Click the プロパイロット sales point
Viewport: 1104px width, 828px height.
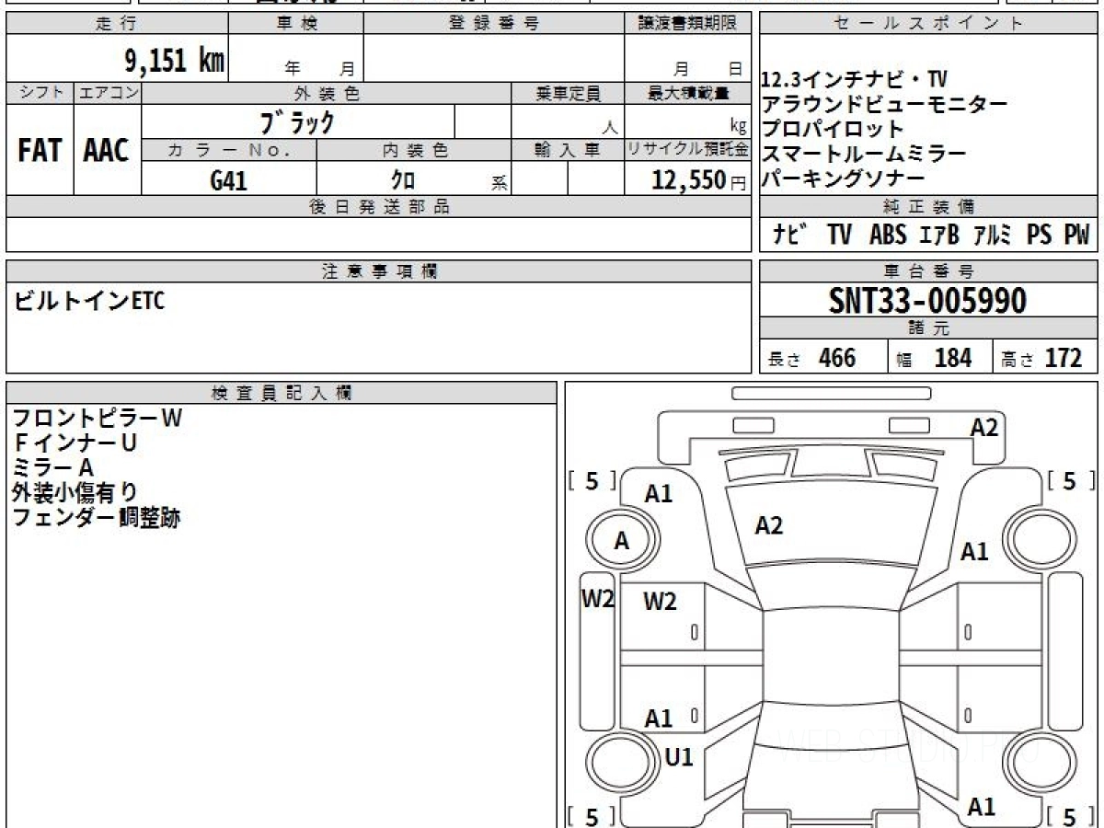tap(834, 129)
